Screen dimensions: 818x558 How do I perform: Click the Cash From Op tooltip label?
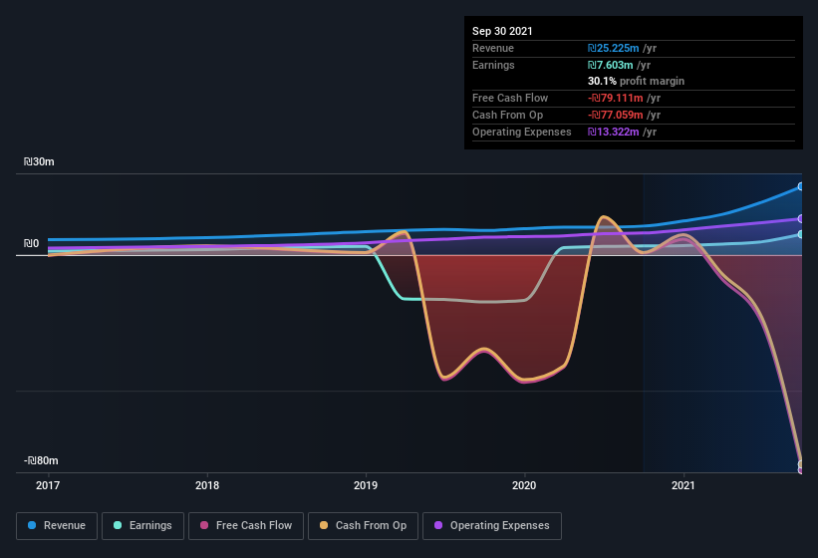(507, 115)
